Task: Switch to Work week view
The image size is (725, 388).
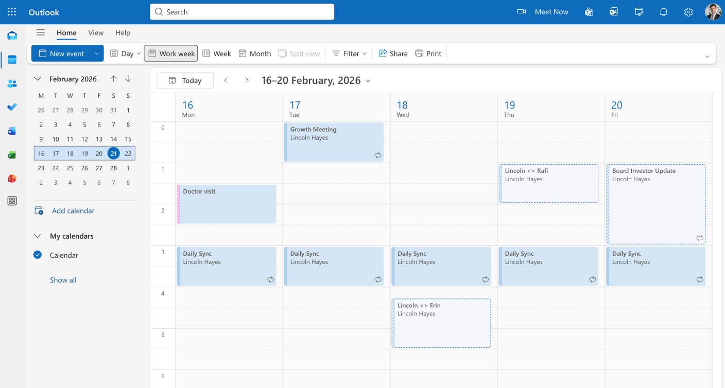Action: point(170,53)
